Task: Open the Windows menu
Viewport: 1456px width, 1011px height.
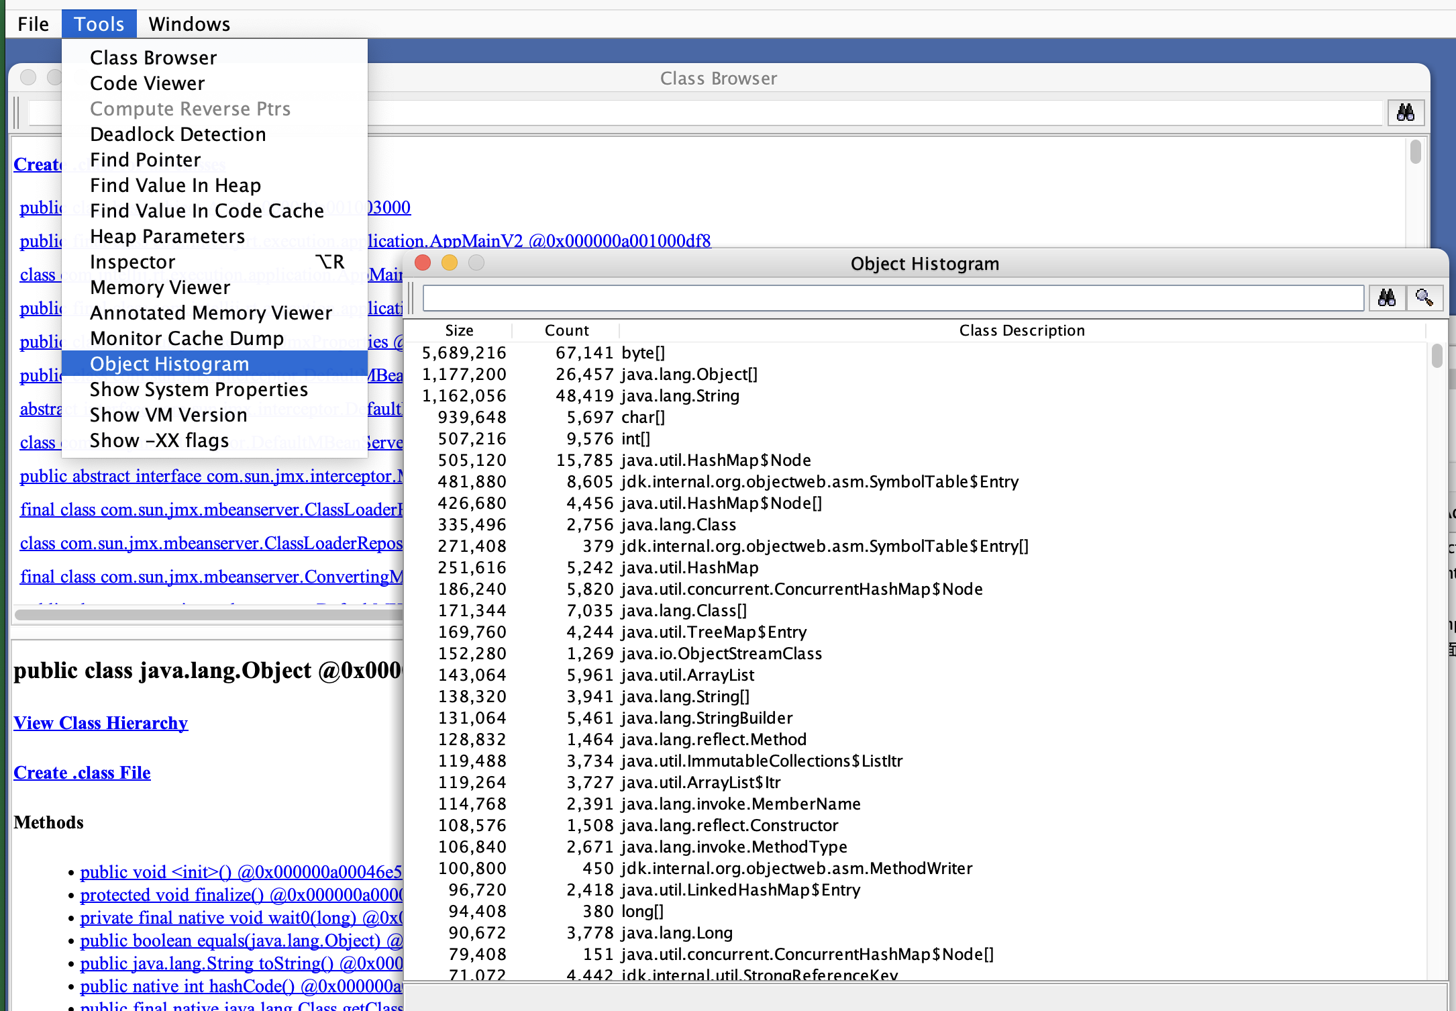Action: tap(189, 24)
